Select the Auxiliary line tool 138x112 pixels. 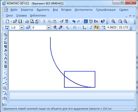coord(5,78)
